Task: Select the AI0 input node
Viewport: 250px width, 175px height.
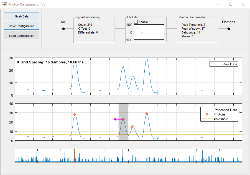Action: click(63, 28)
